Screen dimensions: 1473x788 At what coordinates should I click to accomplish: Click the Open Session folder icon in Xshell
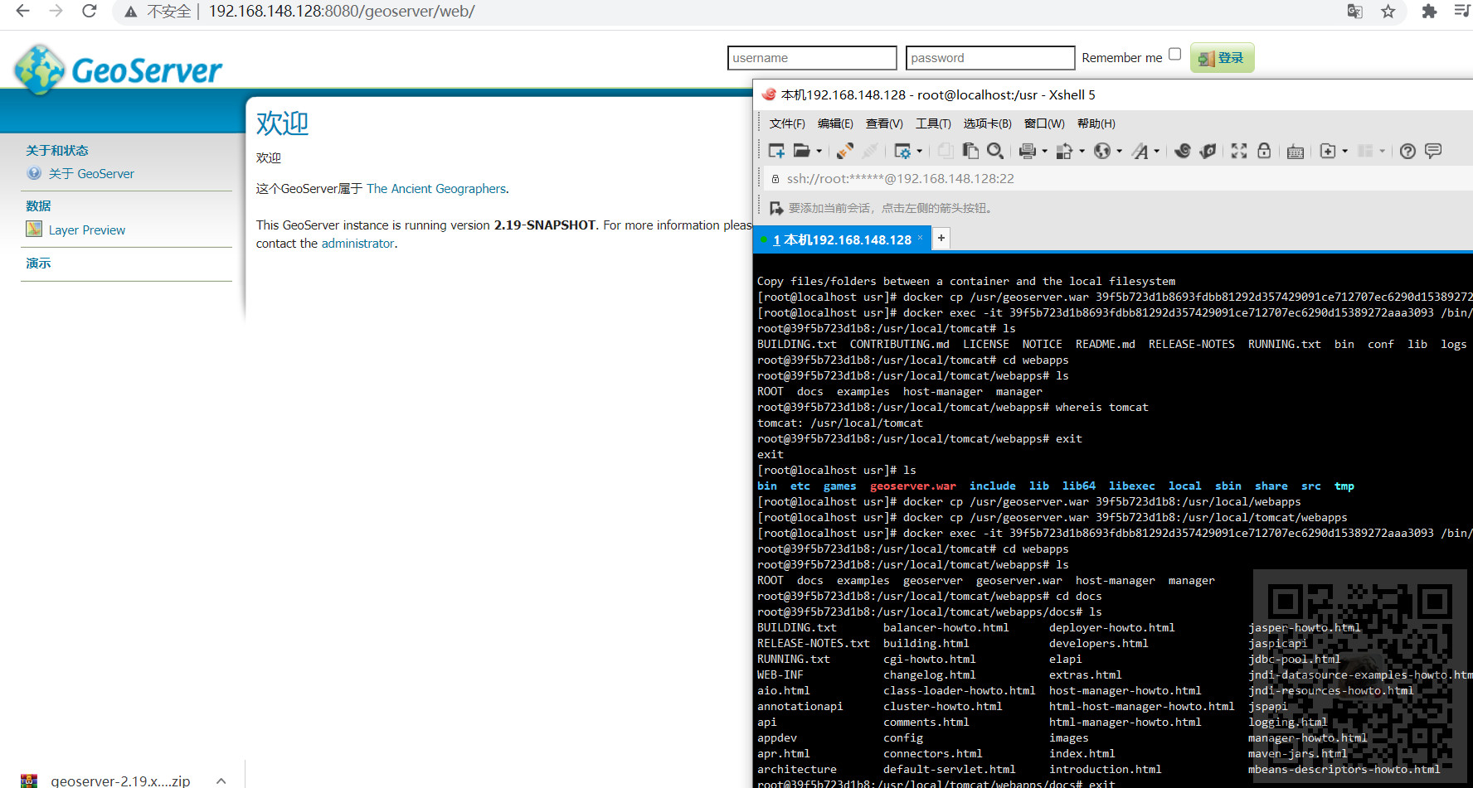(801, 151)
